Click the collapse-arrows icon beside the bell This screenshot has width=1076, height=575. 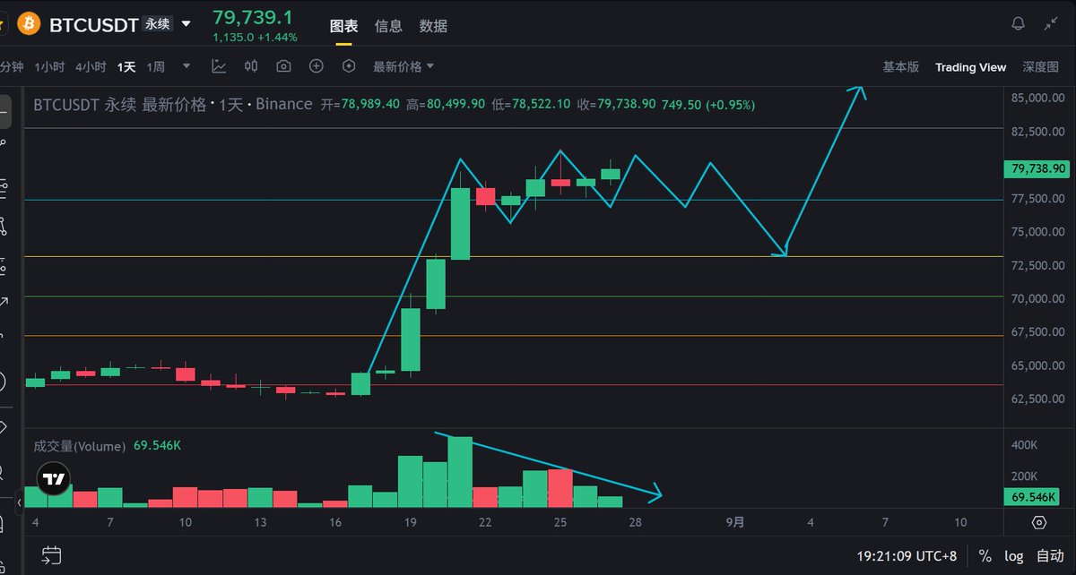click(x=1052, y=24)
